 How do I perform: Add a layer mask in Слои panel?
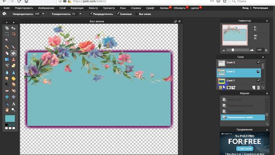(x=229, y=87)
